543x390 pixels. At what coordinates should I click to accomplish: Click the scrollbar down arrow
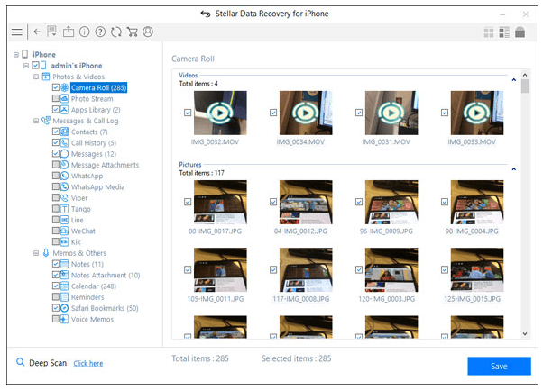[525, 333]
